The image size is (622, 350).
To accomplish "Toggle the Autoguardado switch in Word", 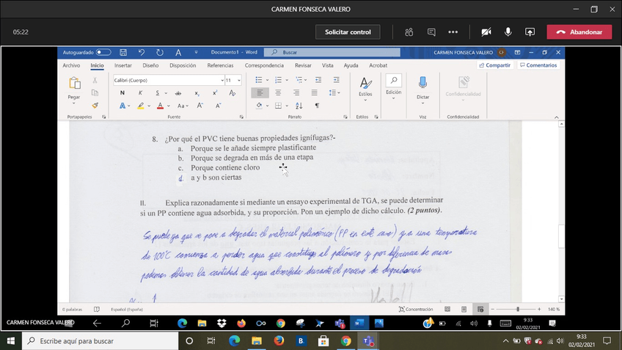I will (x=103, y=53).
